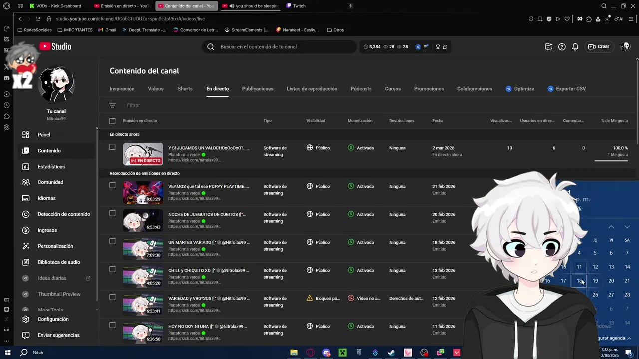The width and height of the screenshot is (639, 359).
Task: Expand calendar previous month chevron
Action: (611, 227)
